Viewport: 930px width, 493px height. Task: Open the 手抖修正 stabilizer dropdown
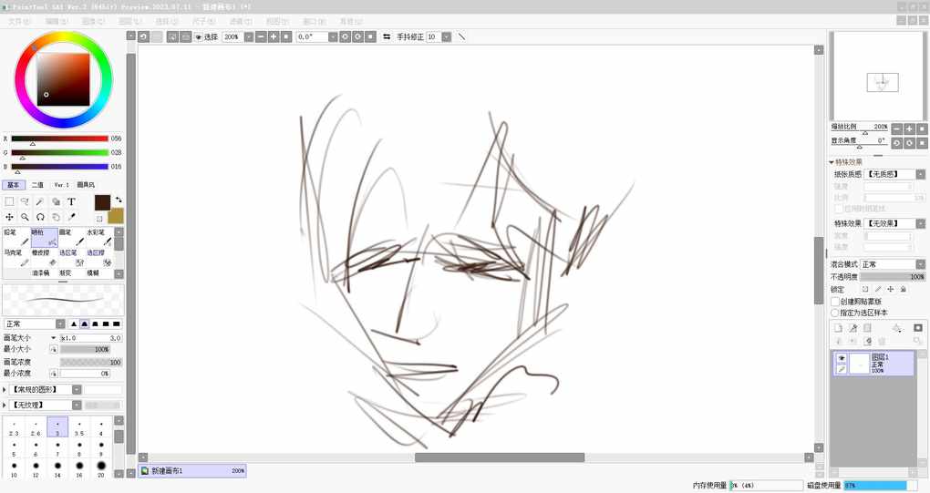(x=445, y=37)
